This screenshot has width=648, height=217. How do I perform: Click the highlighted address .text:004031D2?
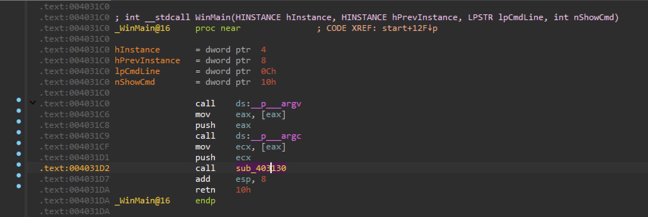(75, 168)
